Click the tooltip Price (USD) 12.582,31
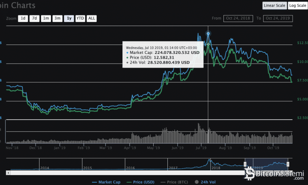 (x=164, y=57)
